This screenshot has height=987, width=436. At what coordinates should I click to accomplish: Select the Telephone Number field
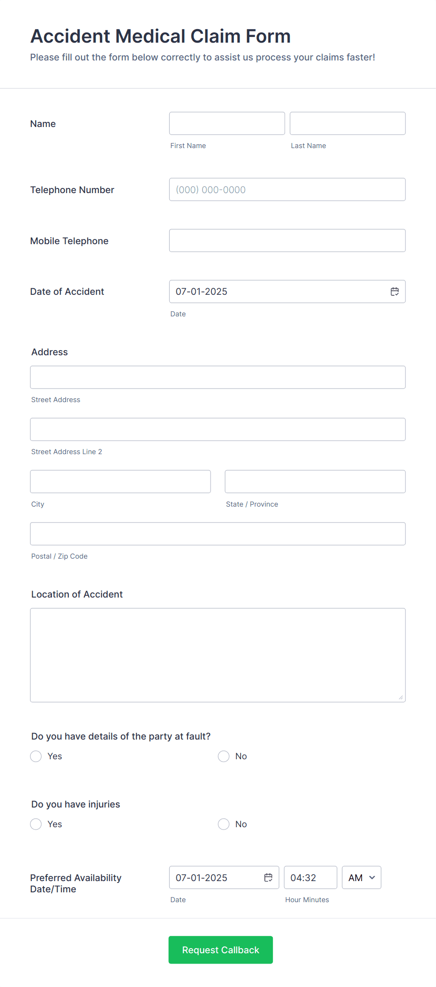[x=287, y=189]
